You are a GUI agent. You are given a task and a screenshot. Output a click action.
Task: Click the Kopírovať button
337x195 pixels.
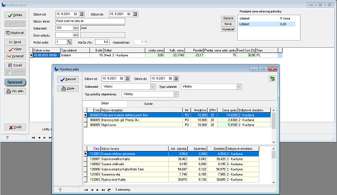tap(15, 33)
